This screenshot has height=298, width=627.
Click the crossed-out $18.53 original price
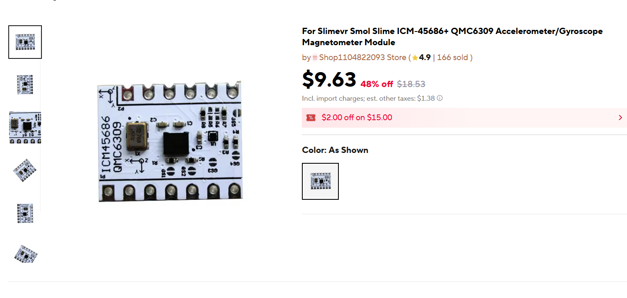[x=411, y=84]
